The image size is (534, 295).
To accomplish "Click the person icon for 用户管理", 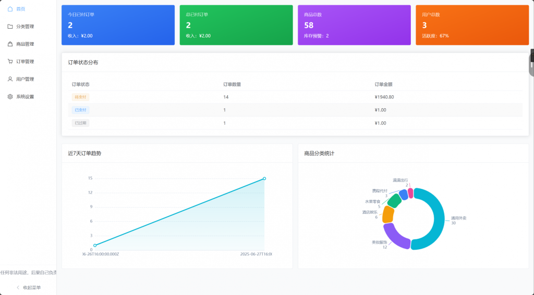I will pos(10,79).
